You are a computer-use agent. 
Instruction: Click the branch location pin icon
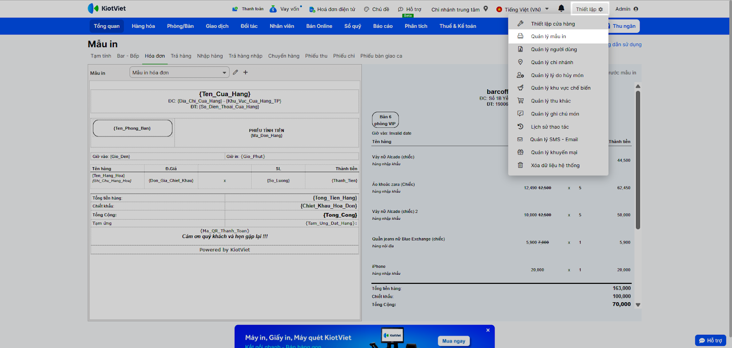(486, 9)
